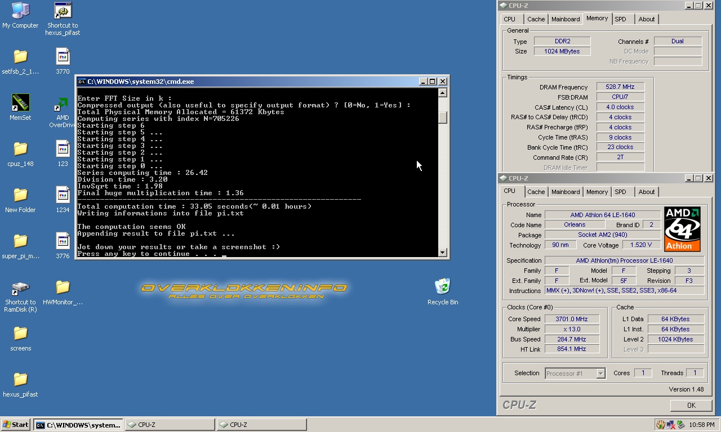Open the HWMonitor folder icon
This screenshot has width=721, height=432.
pos(63,287)
